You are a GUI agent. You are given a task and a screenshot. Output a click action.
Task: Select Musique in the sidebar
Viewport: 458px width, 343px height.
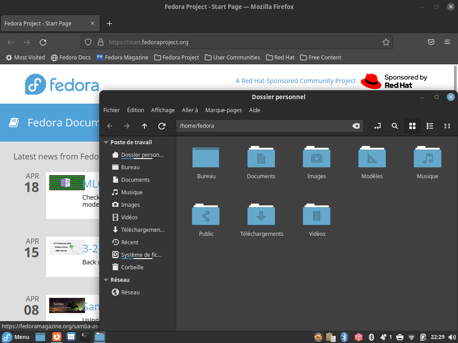(127, 192)
